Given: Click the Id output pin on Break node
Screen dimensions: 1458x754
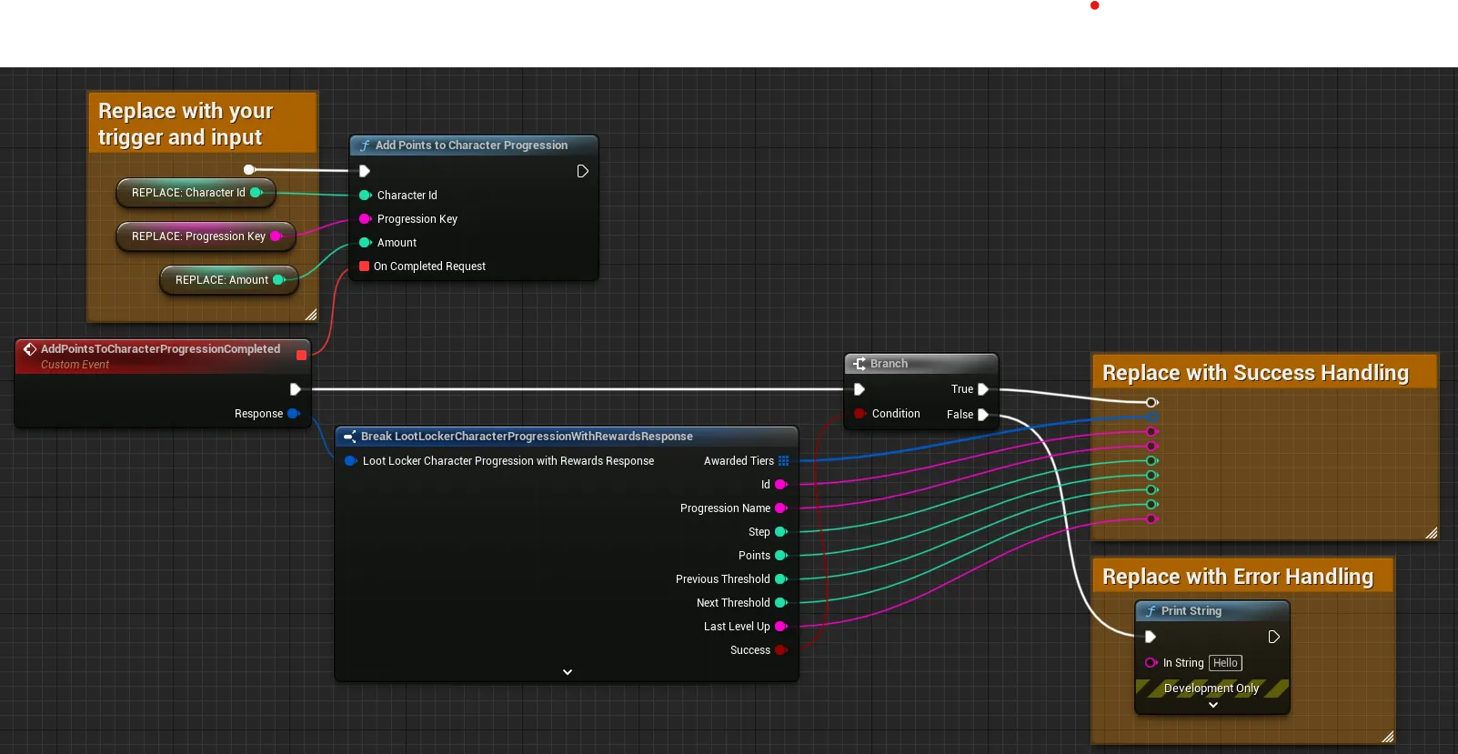Looking at the screenshot, I should (780, 485).
